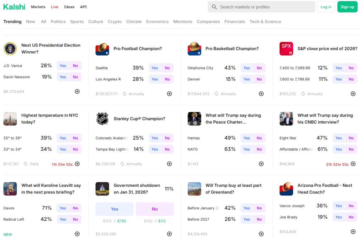Image resolution: width=363 pixels, height=244 pixels.
Task: Click the presidential seal icon
Action: (10, 49)
